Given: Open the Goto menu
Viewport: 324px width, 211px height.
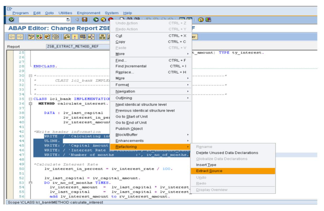Looking at the screenshot, I should pos(49,13).
